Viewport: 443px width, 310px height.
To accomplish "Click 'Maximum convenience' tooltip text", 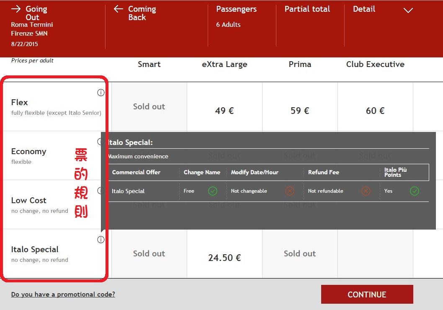I will [138, 156].
